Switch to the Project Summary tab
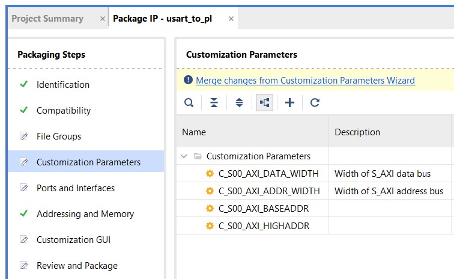Image resolution: width=454 pixels, height=279 pixels. [47, 19]
